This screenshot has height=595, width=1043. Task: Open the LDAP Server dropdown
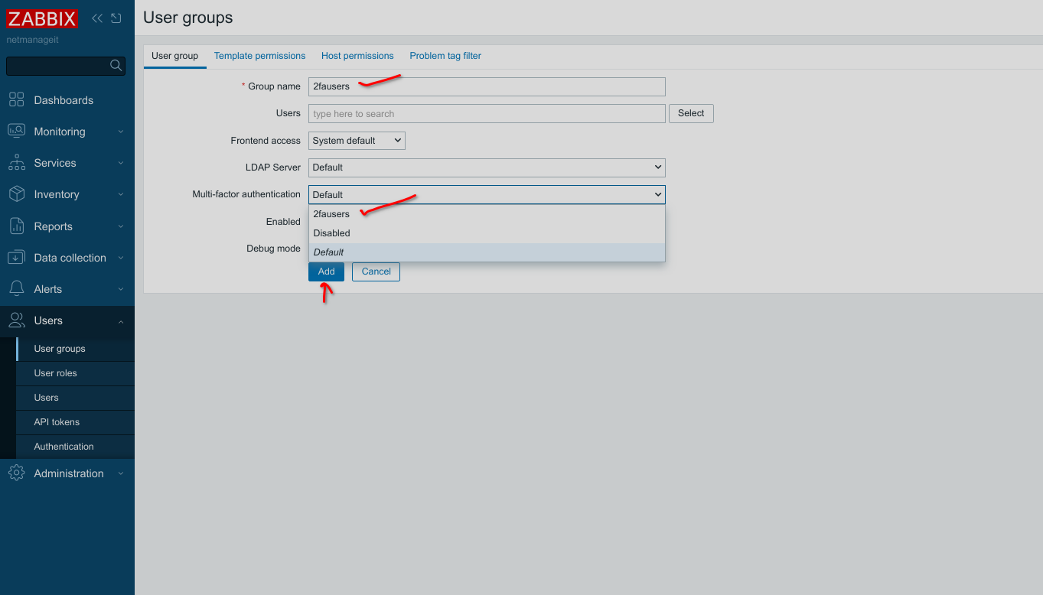[487, 167]
